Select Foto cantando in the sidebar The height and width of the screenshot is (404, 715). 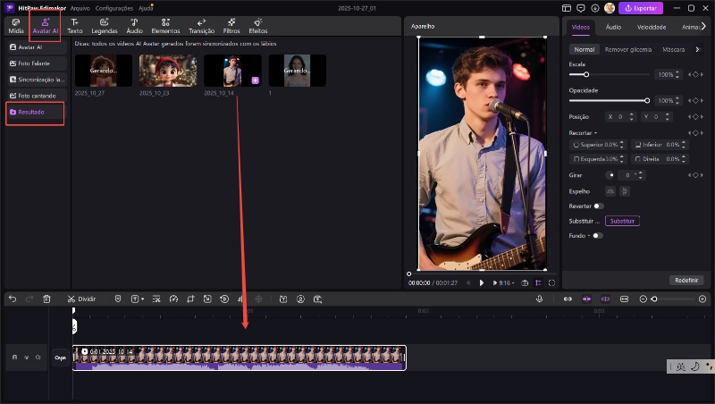click(37, 96)
